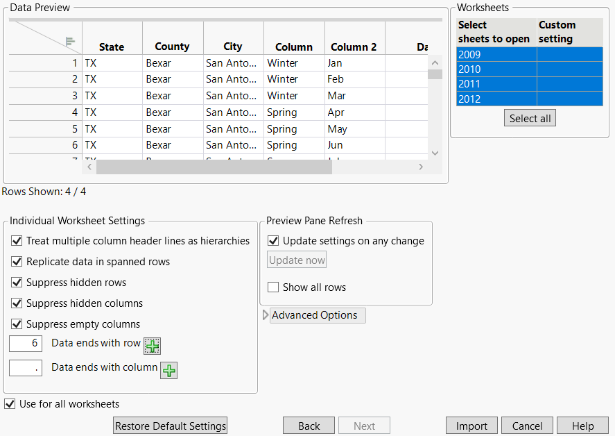Click Restore Default Settings
This screenshot has width=615, height=436.
pyautogui.click(x=170, y=425)
